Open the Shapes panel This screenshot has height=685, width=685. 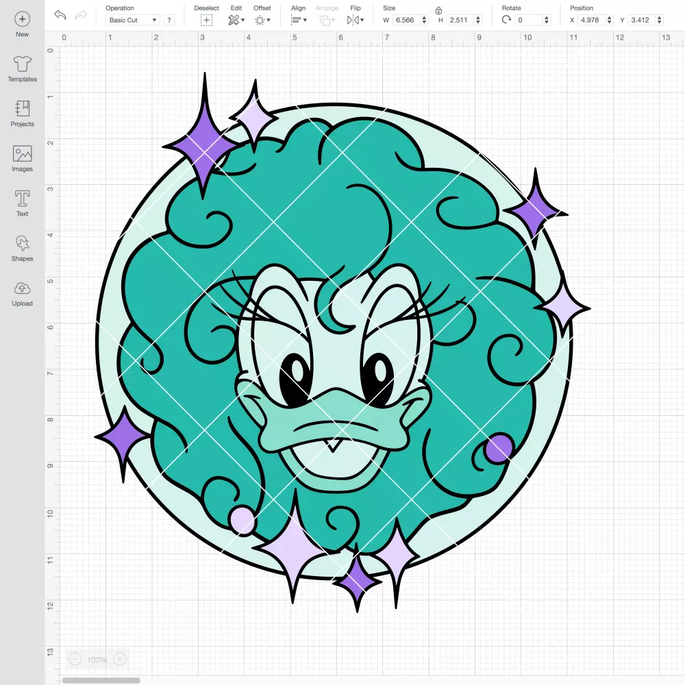point(23,249)
